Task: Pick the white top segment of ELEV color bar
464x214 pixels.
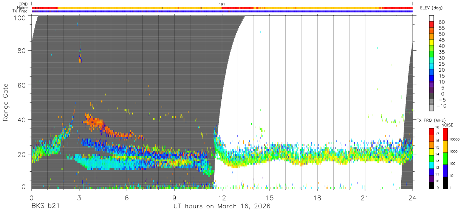Action: [x=432, y=18]
